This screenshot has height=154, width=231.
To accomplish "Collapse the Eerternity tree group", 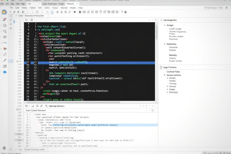I will coord(165,44).
